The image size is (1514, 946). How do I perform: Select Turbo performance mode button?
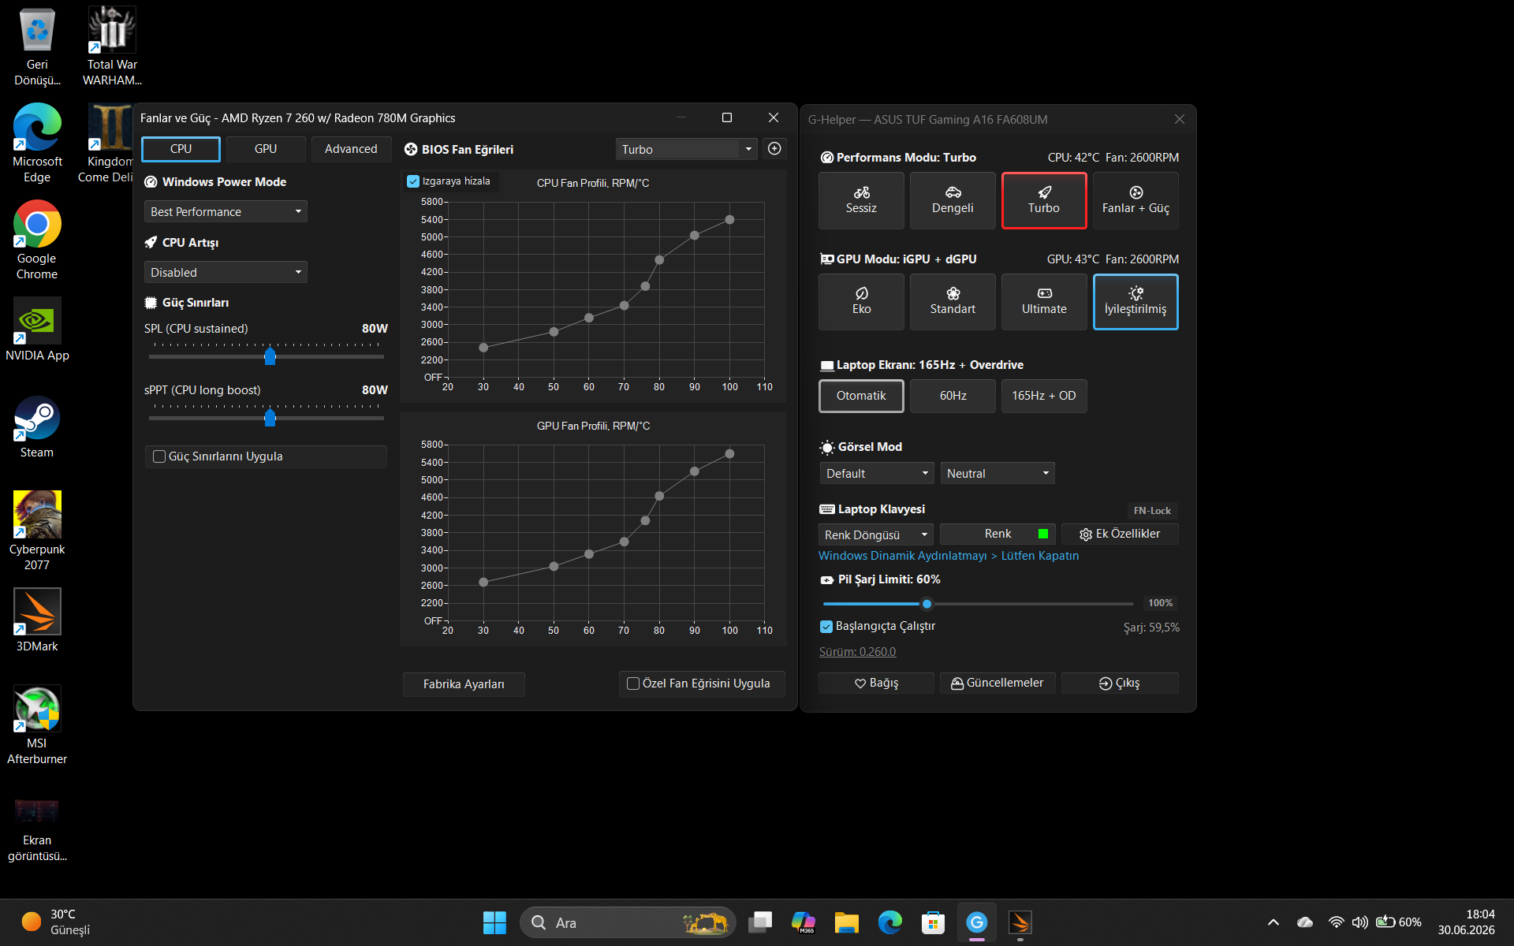(1044, 200)
